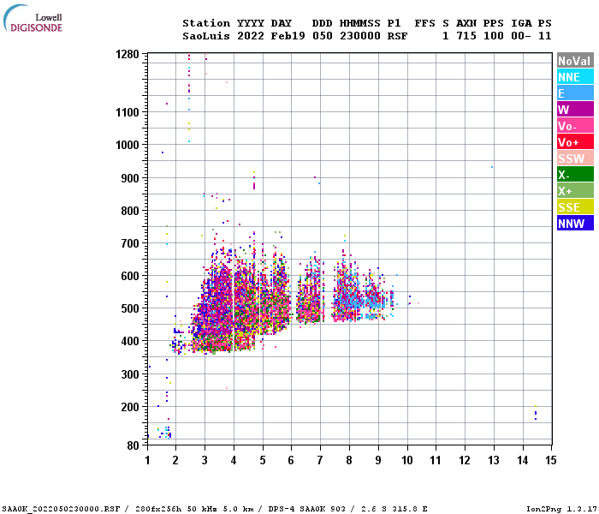Click the frequency axis label 3
This screenshot has width=599, height=514.
coord(205,460)
